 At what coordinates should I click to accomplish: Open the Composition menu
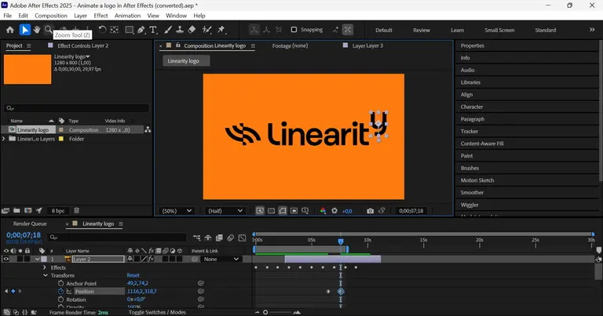pos(51,16)
